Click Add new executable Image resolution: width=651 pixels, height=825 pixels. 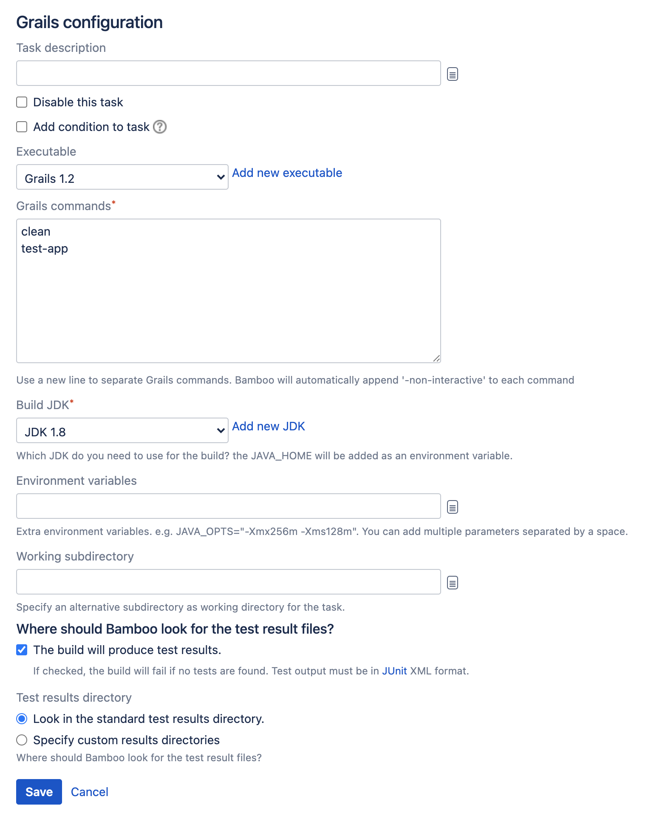287,173
